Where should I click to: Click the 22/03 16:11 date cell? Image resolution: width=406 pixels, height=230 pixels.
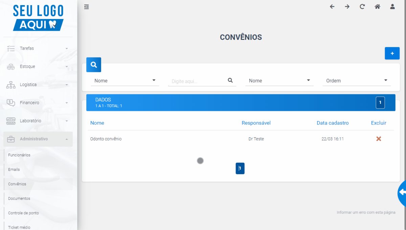(333, 139)
